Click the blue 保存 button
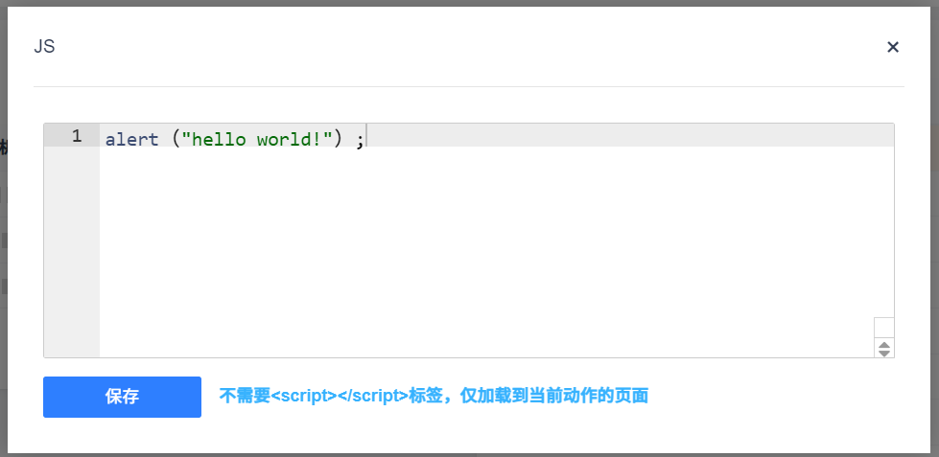Image resolution: width=939 pixels, height=457 pixels. point(122,397)
